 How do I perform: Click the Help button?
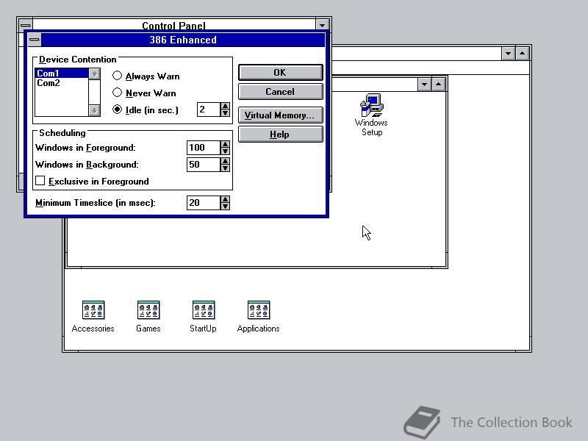pos(281,135)
